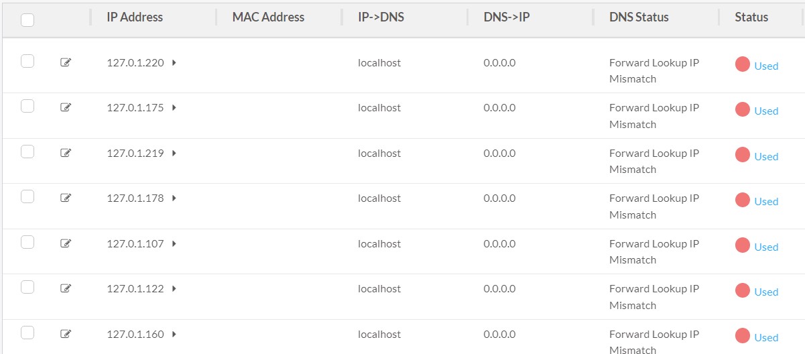Expand the 127.0.1.219 row arrow
This screenshot has height=354, width=805.
[174, 154]
